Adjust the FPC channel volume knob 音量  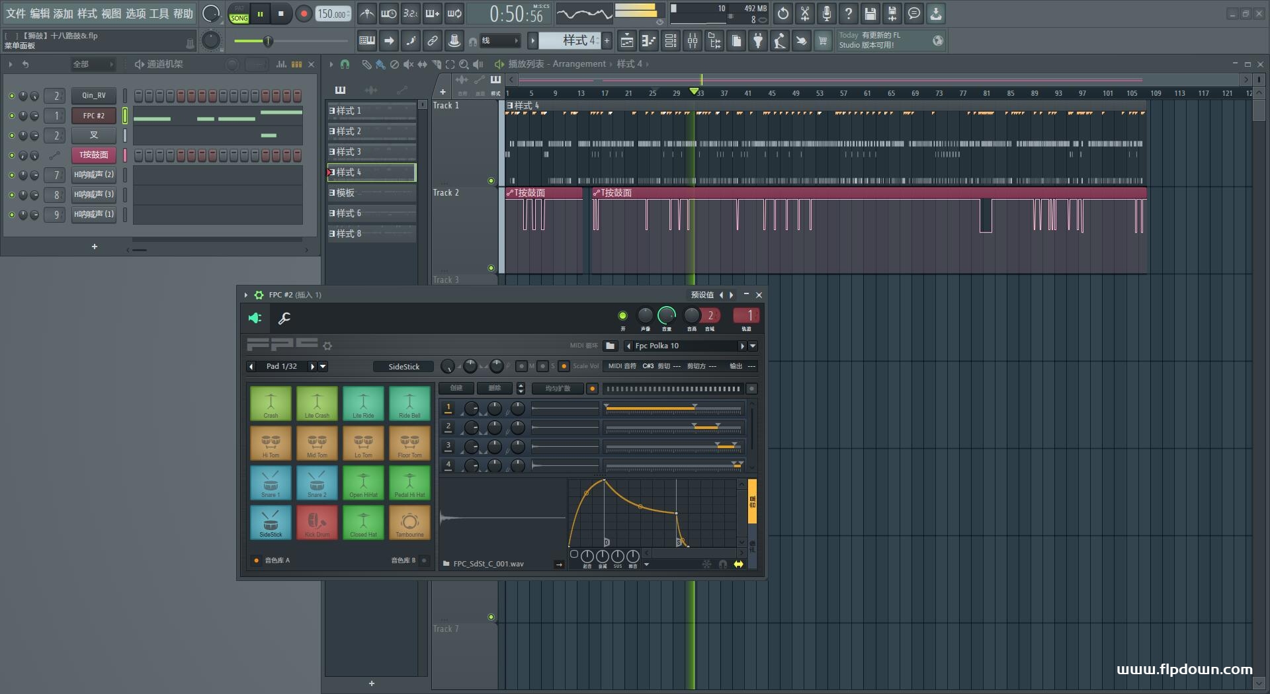[x=667, y=316]
